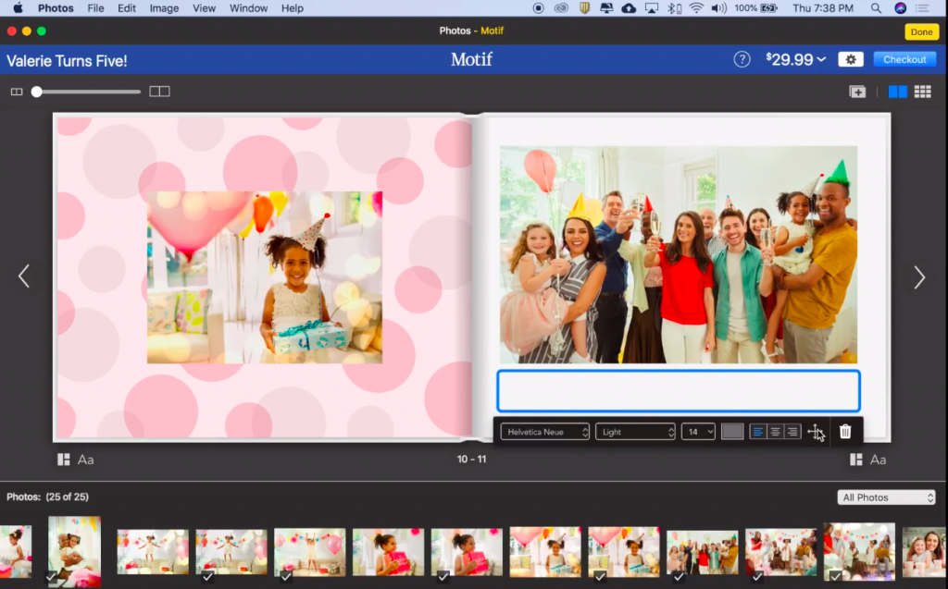948x589 pixels.
Task: Click the Siri icon in menu bar
Action: [x=900, y=8]
